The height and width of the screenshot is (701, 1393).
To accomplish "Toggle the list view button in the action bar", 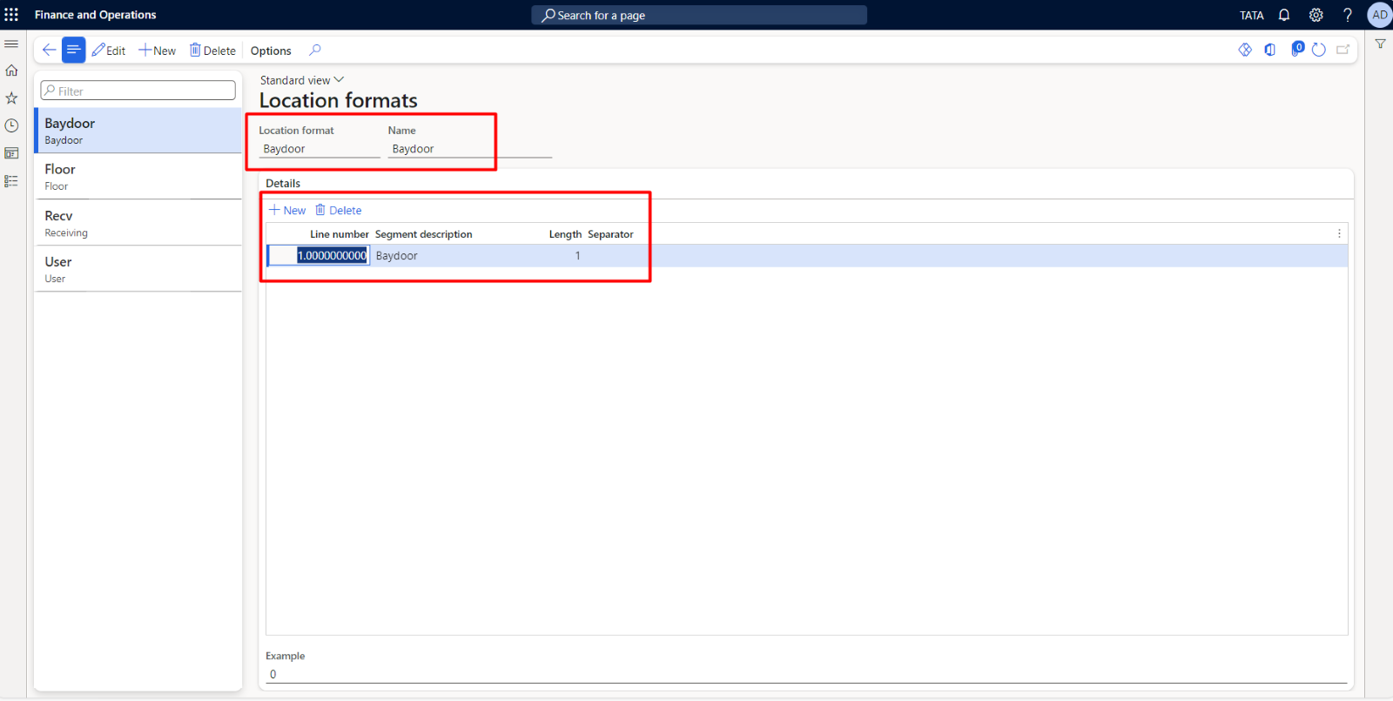I will (x=74, y=51).
